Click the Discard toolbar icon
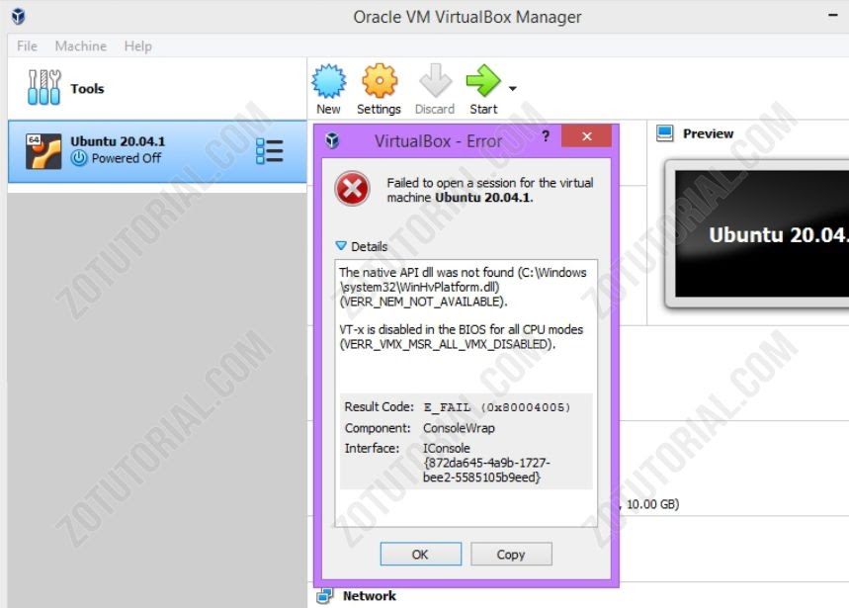 [435, 81]
